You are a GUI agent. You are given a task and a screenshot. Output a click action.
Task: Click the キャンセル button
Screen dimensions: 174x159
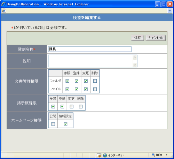click(156, 38)
